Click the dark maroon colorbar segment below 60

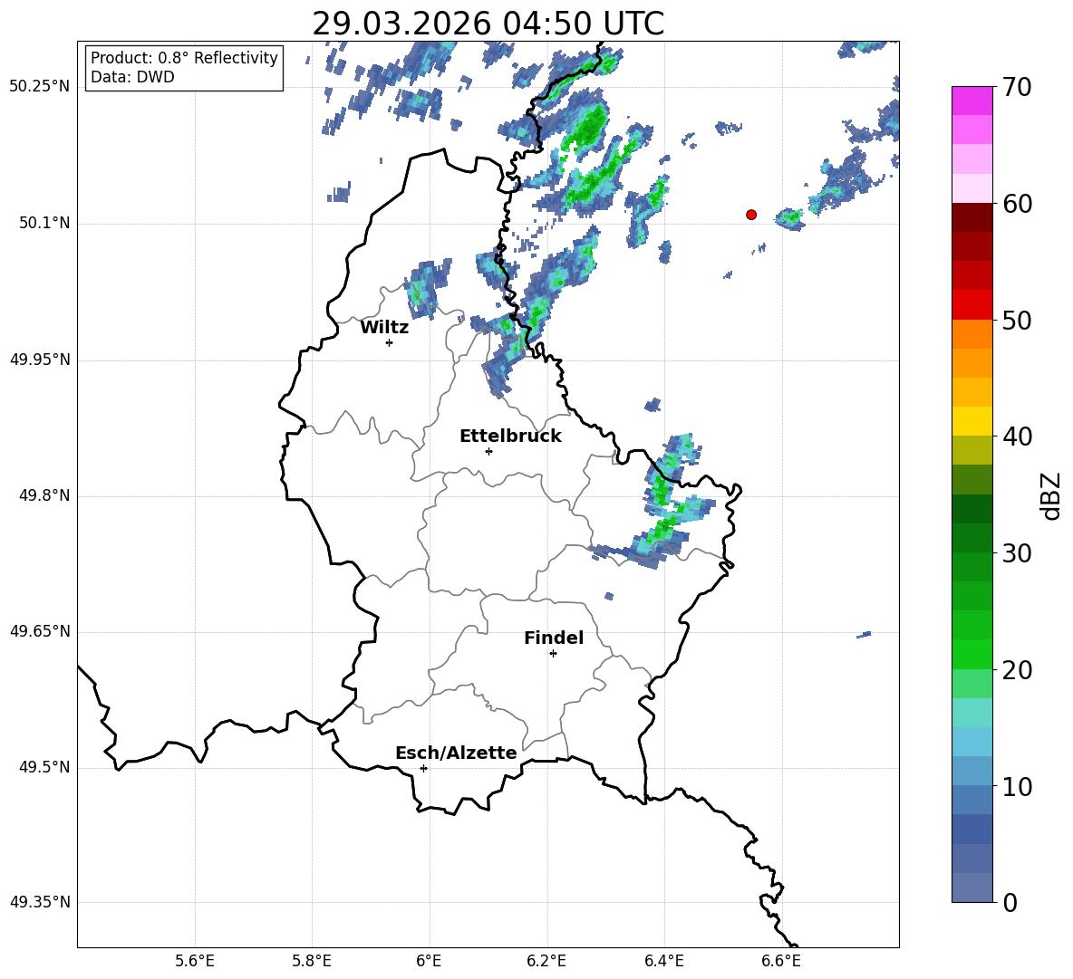click(971, 217)
